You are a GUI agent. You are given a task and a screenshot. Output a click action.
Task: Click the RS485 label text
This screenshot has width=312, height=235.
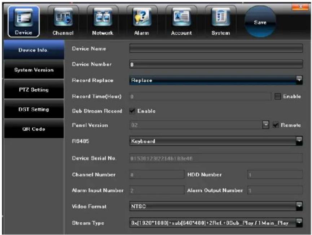(80, 141)
